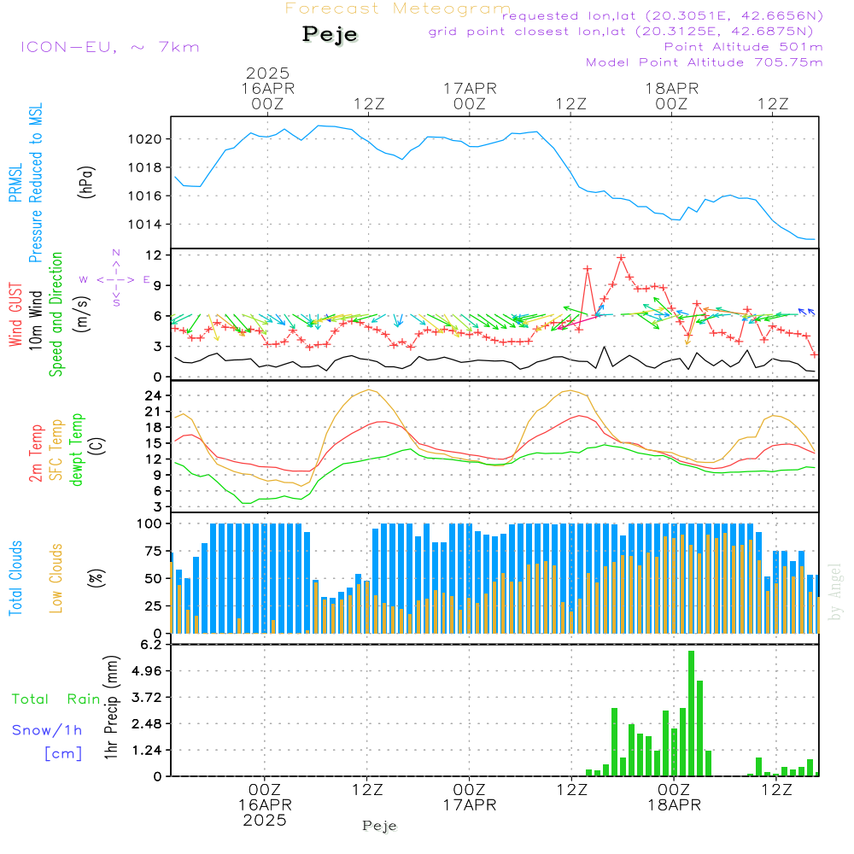The width and height of the screenshot is (854, 854).
Task: Click the 12 value on wind axis
Action: (154, 254)
